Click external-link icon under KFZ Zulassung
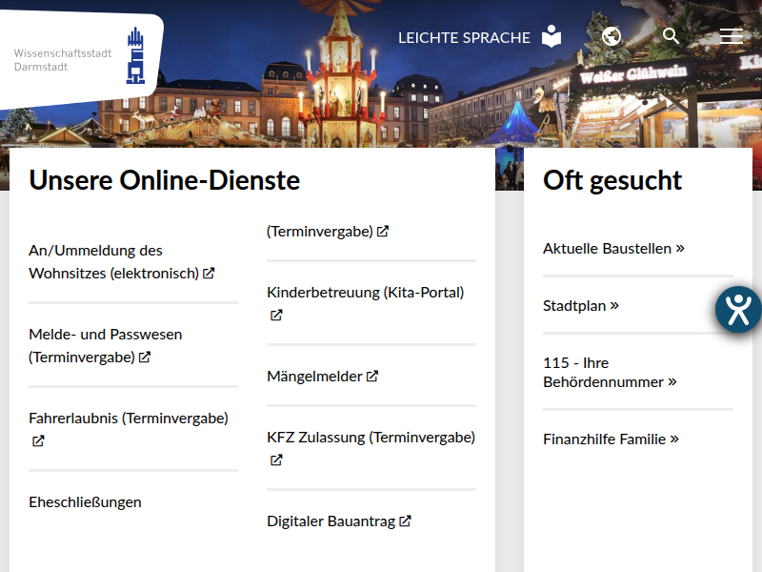 tap(275, 460)
